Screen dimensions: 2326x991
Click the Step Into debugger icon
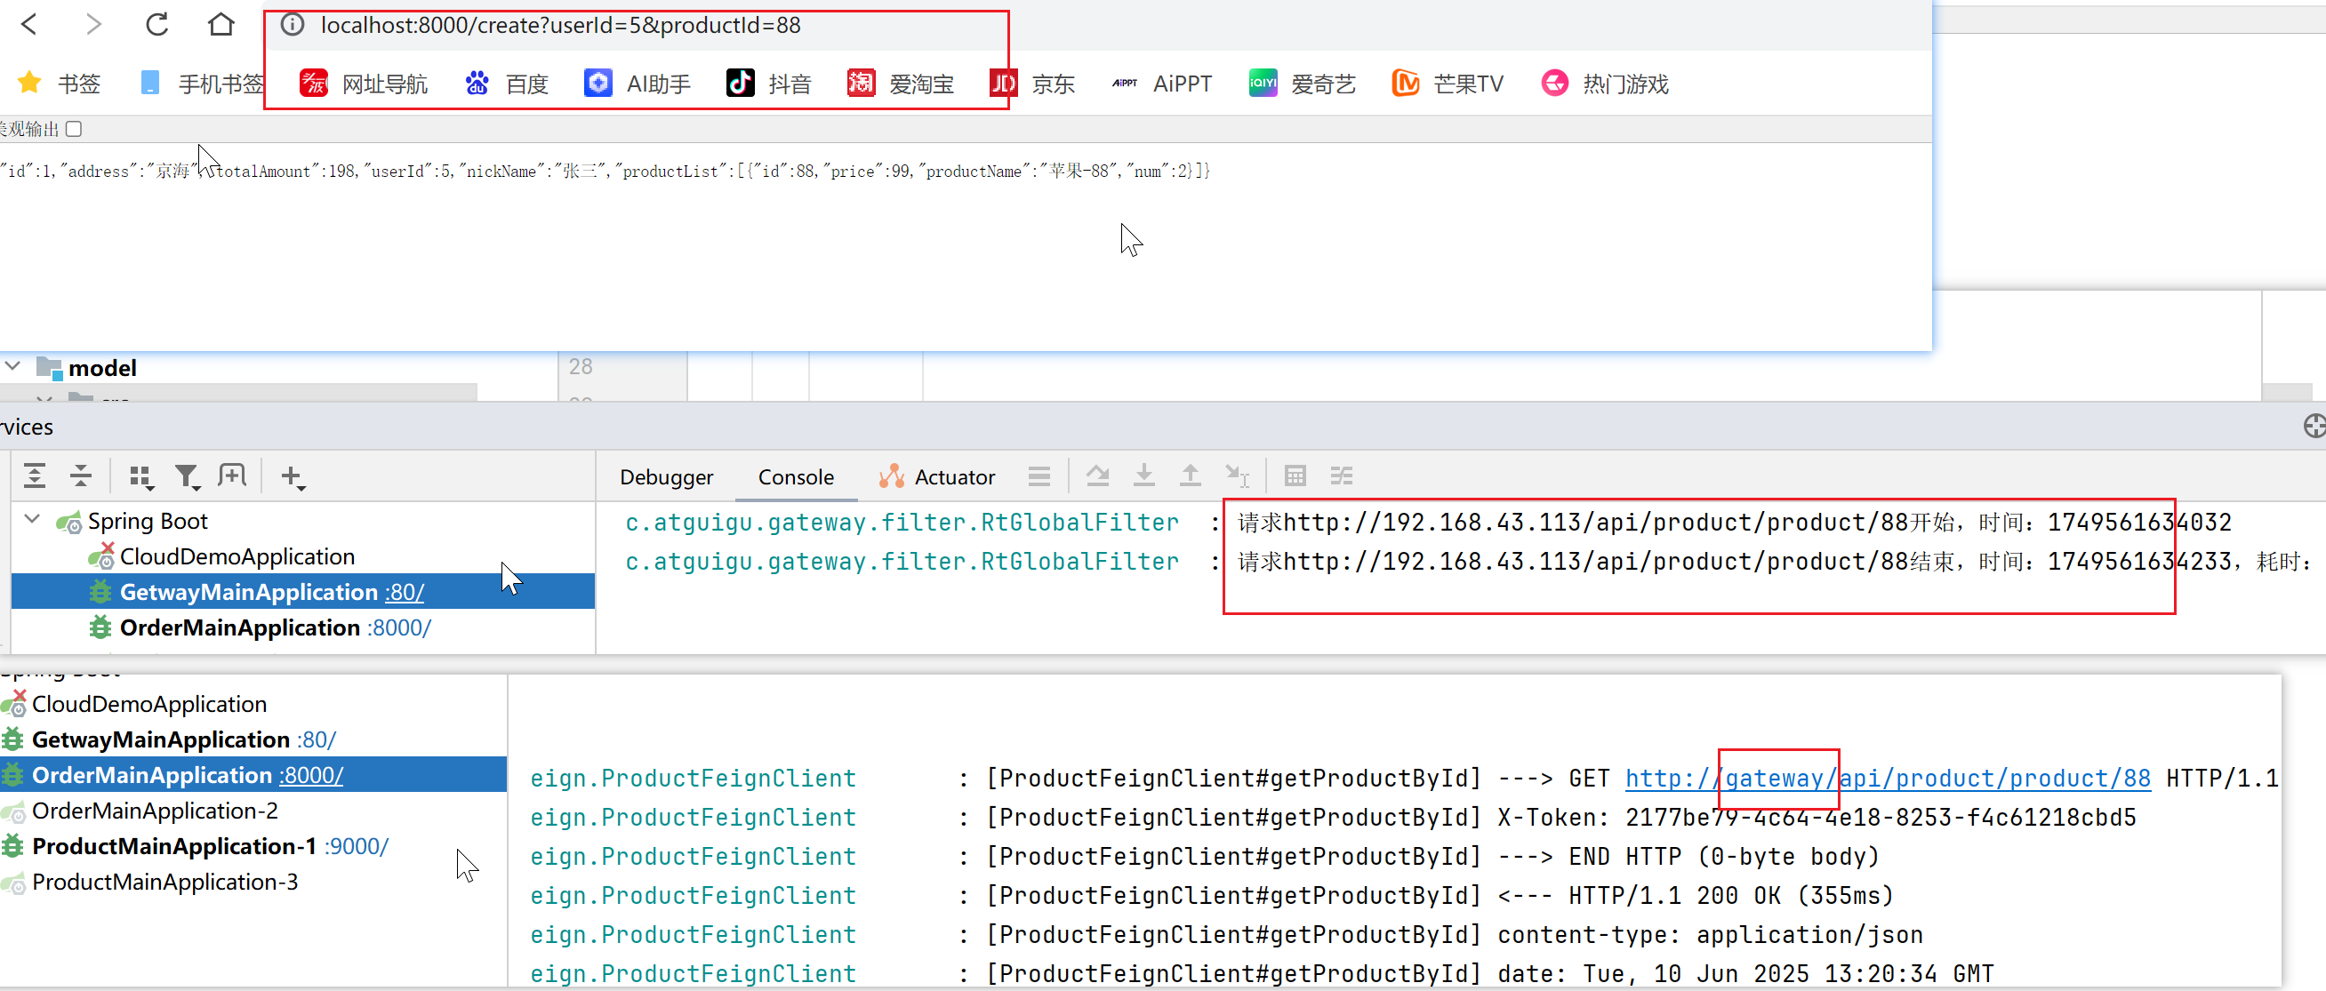(x=1144, y=476)
